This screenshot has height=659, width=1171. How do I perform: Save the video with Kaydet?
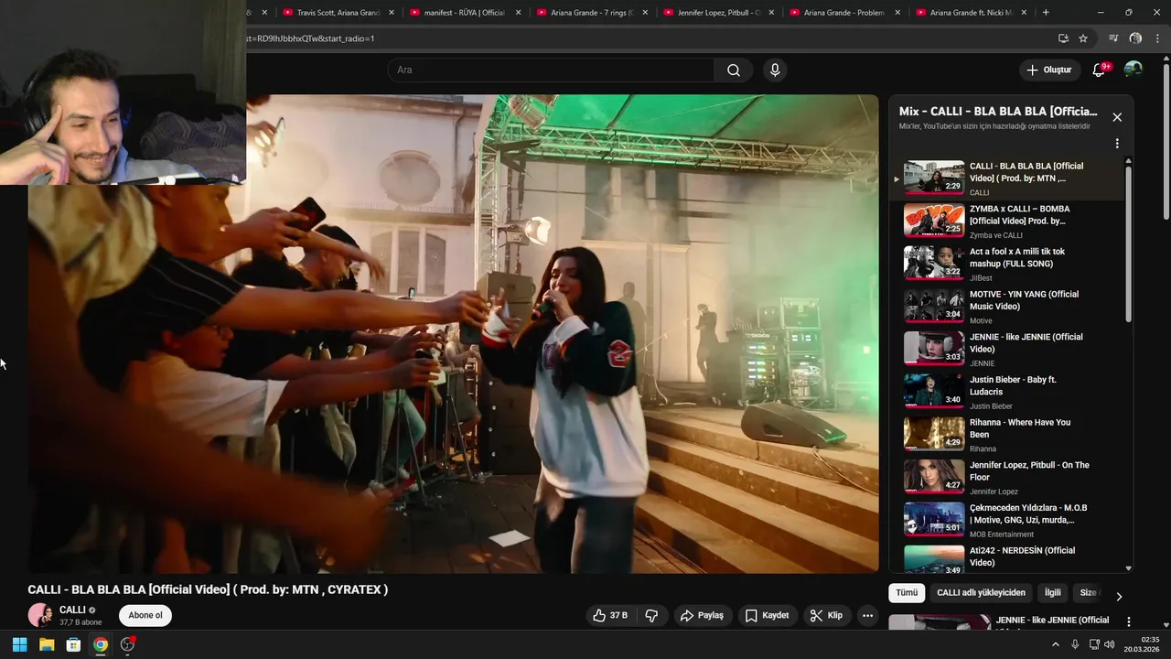coord(767,616)
